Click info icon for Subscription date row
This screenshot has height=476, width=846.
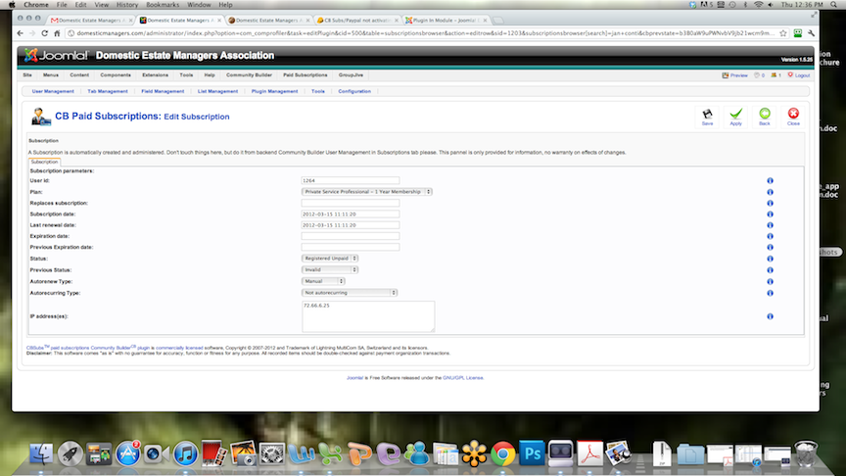click(x=770, y=214)
